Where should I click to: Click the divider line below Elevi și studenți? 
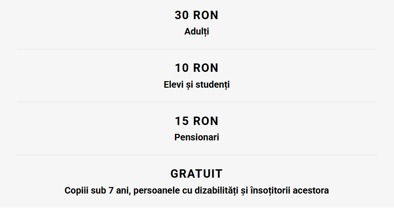197,102
